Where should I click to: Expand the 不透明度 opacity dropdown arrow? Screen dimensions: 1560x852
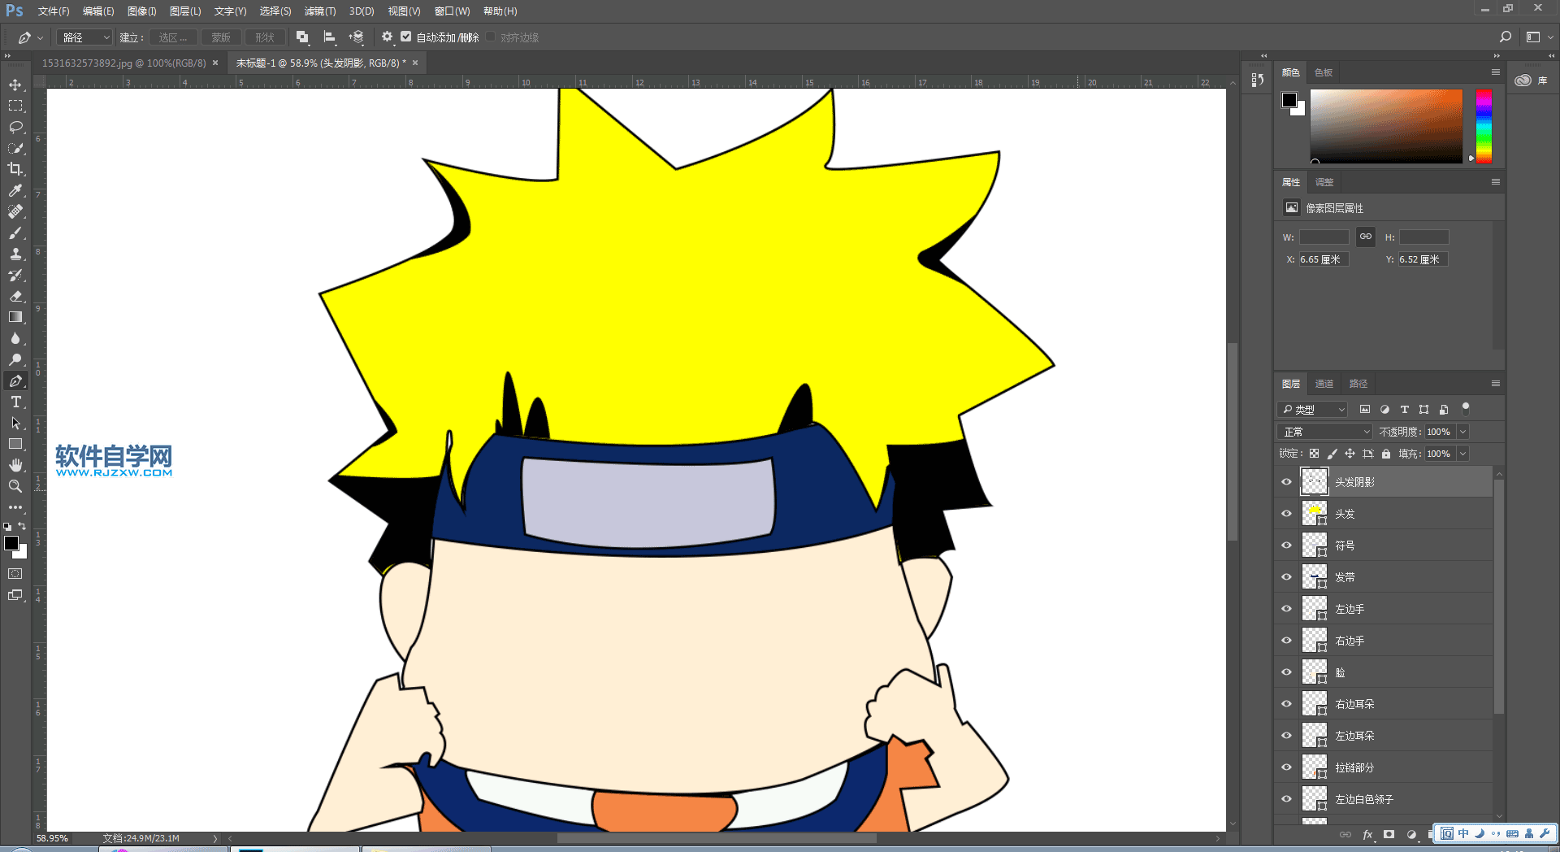pyautogui.click(x=1462, y=432)
